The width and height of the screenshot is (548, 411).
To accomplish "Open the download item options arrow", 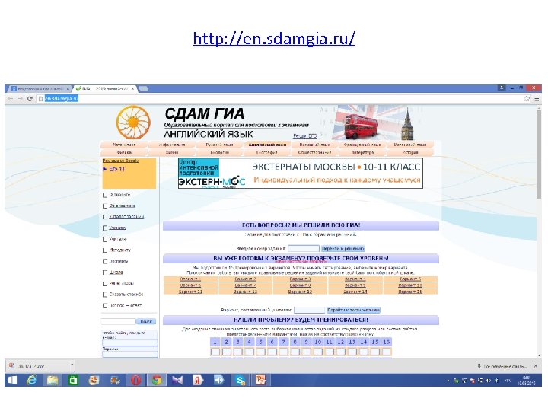I will 72,365.
